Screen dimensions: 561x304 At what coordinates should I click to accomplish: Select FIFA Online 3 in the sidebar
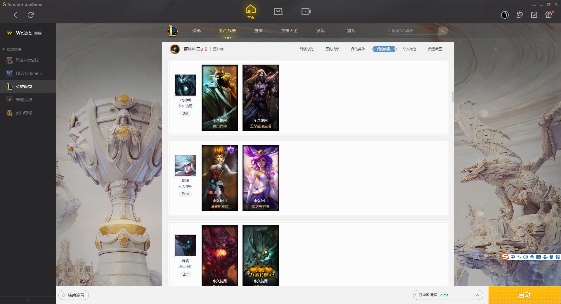click(28, 73)
